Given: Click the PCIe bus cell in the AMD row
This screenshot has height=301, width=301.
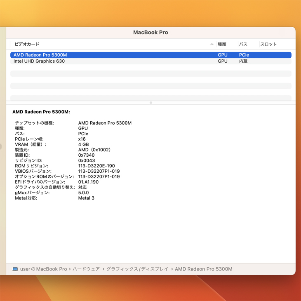Looking at the screenshot, I should tap(244, 55).
